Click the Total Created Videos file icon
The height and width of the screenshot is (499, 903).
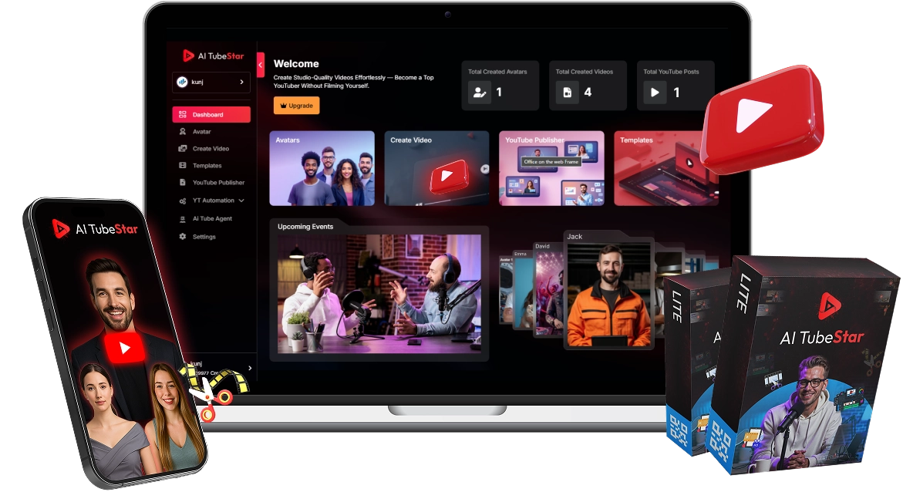pos(568,93)
